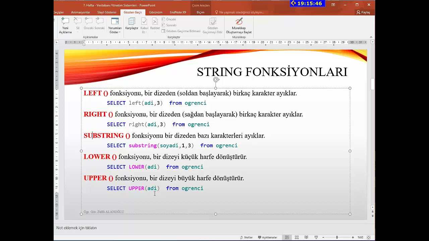Select Önceki in the Karşılaştır group
The width and height of the screenshot is (429, 241).
169,19
